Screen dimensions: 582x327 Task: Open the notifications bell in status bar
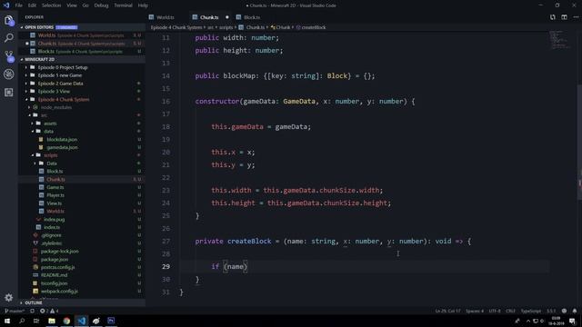(575, 311)
